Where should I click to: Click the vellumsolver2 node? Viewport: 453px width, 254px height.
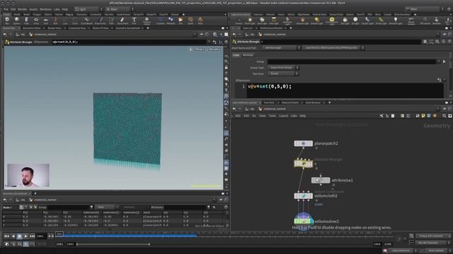tap(304, 221)
